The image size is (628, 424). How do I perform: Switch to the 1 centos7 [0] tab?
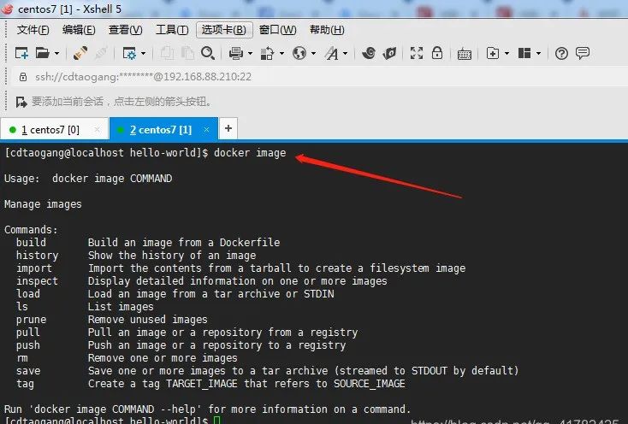54,130
